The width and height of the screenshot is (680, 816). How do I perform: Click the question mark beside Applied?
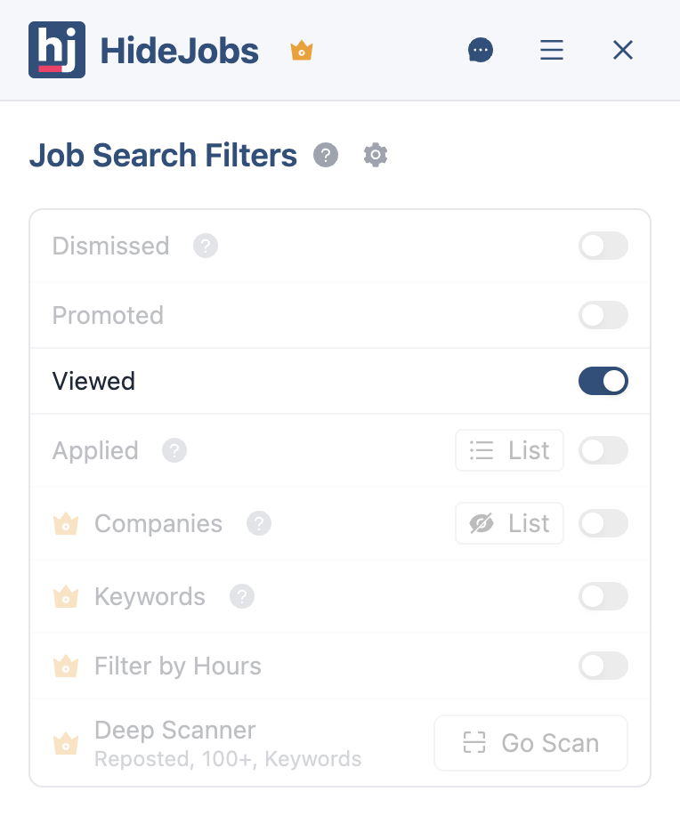(x=174, y=450)
